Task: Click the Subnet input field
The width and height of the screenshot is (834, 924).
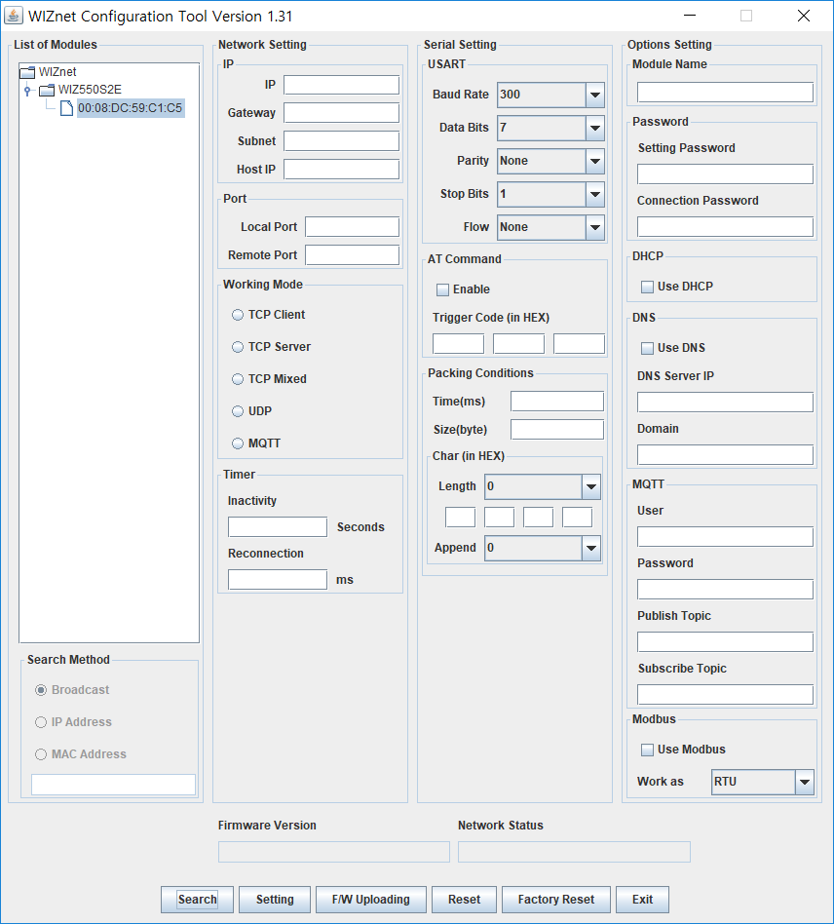Action: point(341,141)
